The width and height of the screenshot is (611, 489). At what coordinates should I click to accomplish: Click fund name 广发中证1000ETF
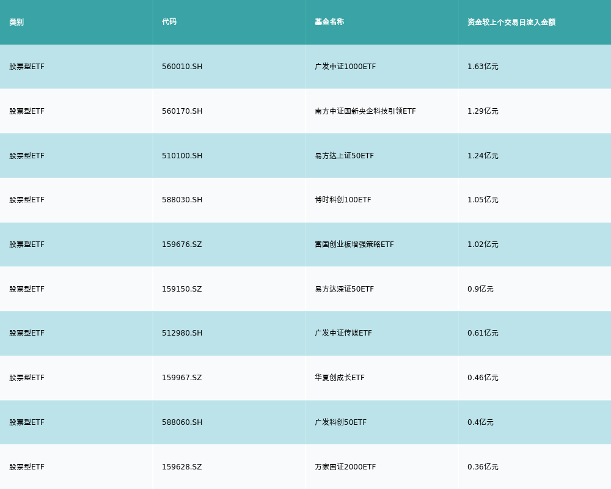[x=345, y=67]
